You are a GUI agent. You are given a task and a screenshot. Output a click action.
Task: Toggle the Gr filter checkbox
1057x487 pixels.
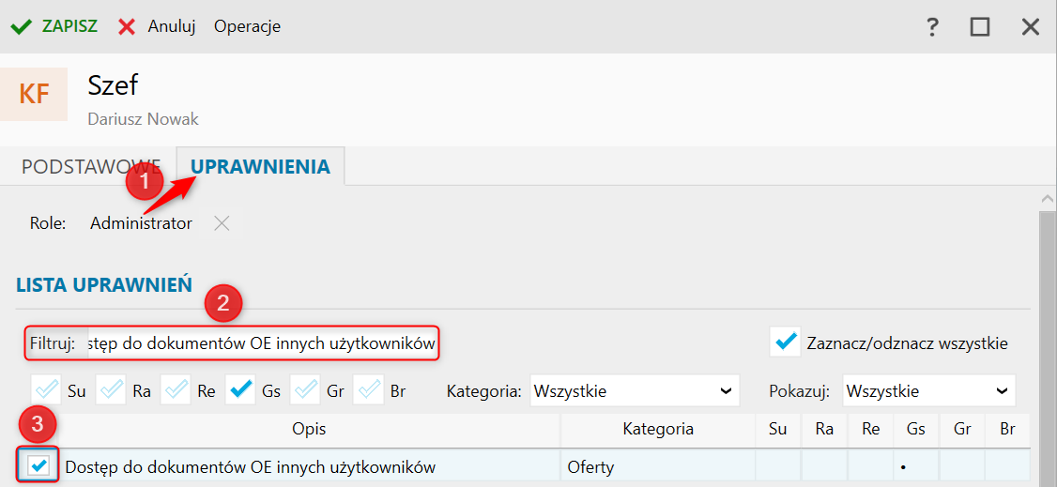(305, 390)
